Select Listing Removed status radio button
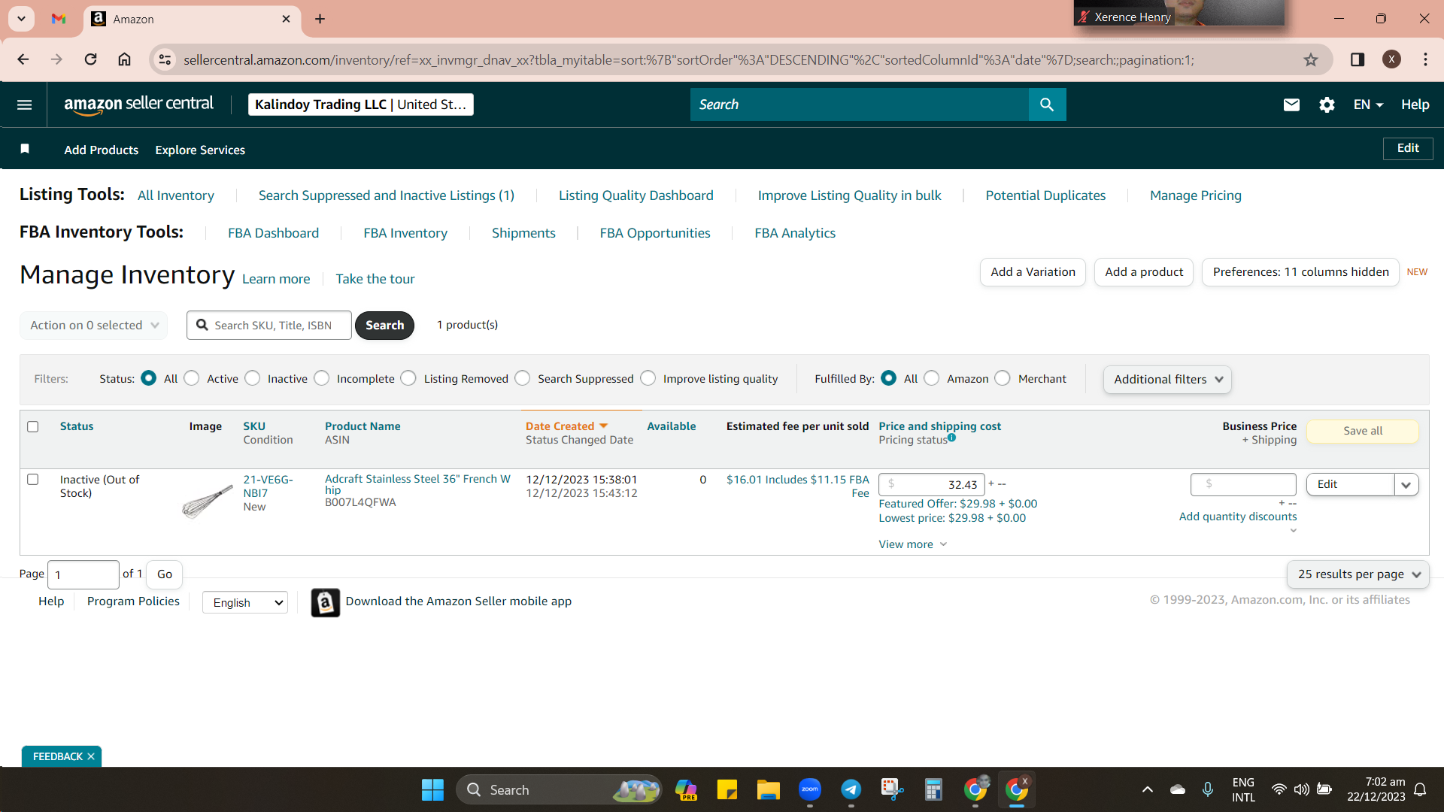This screenshot has height=812, width=1444. pos(408,378)
